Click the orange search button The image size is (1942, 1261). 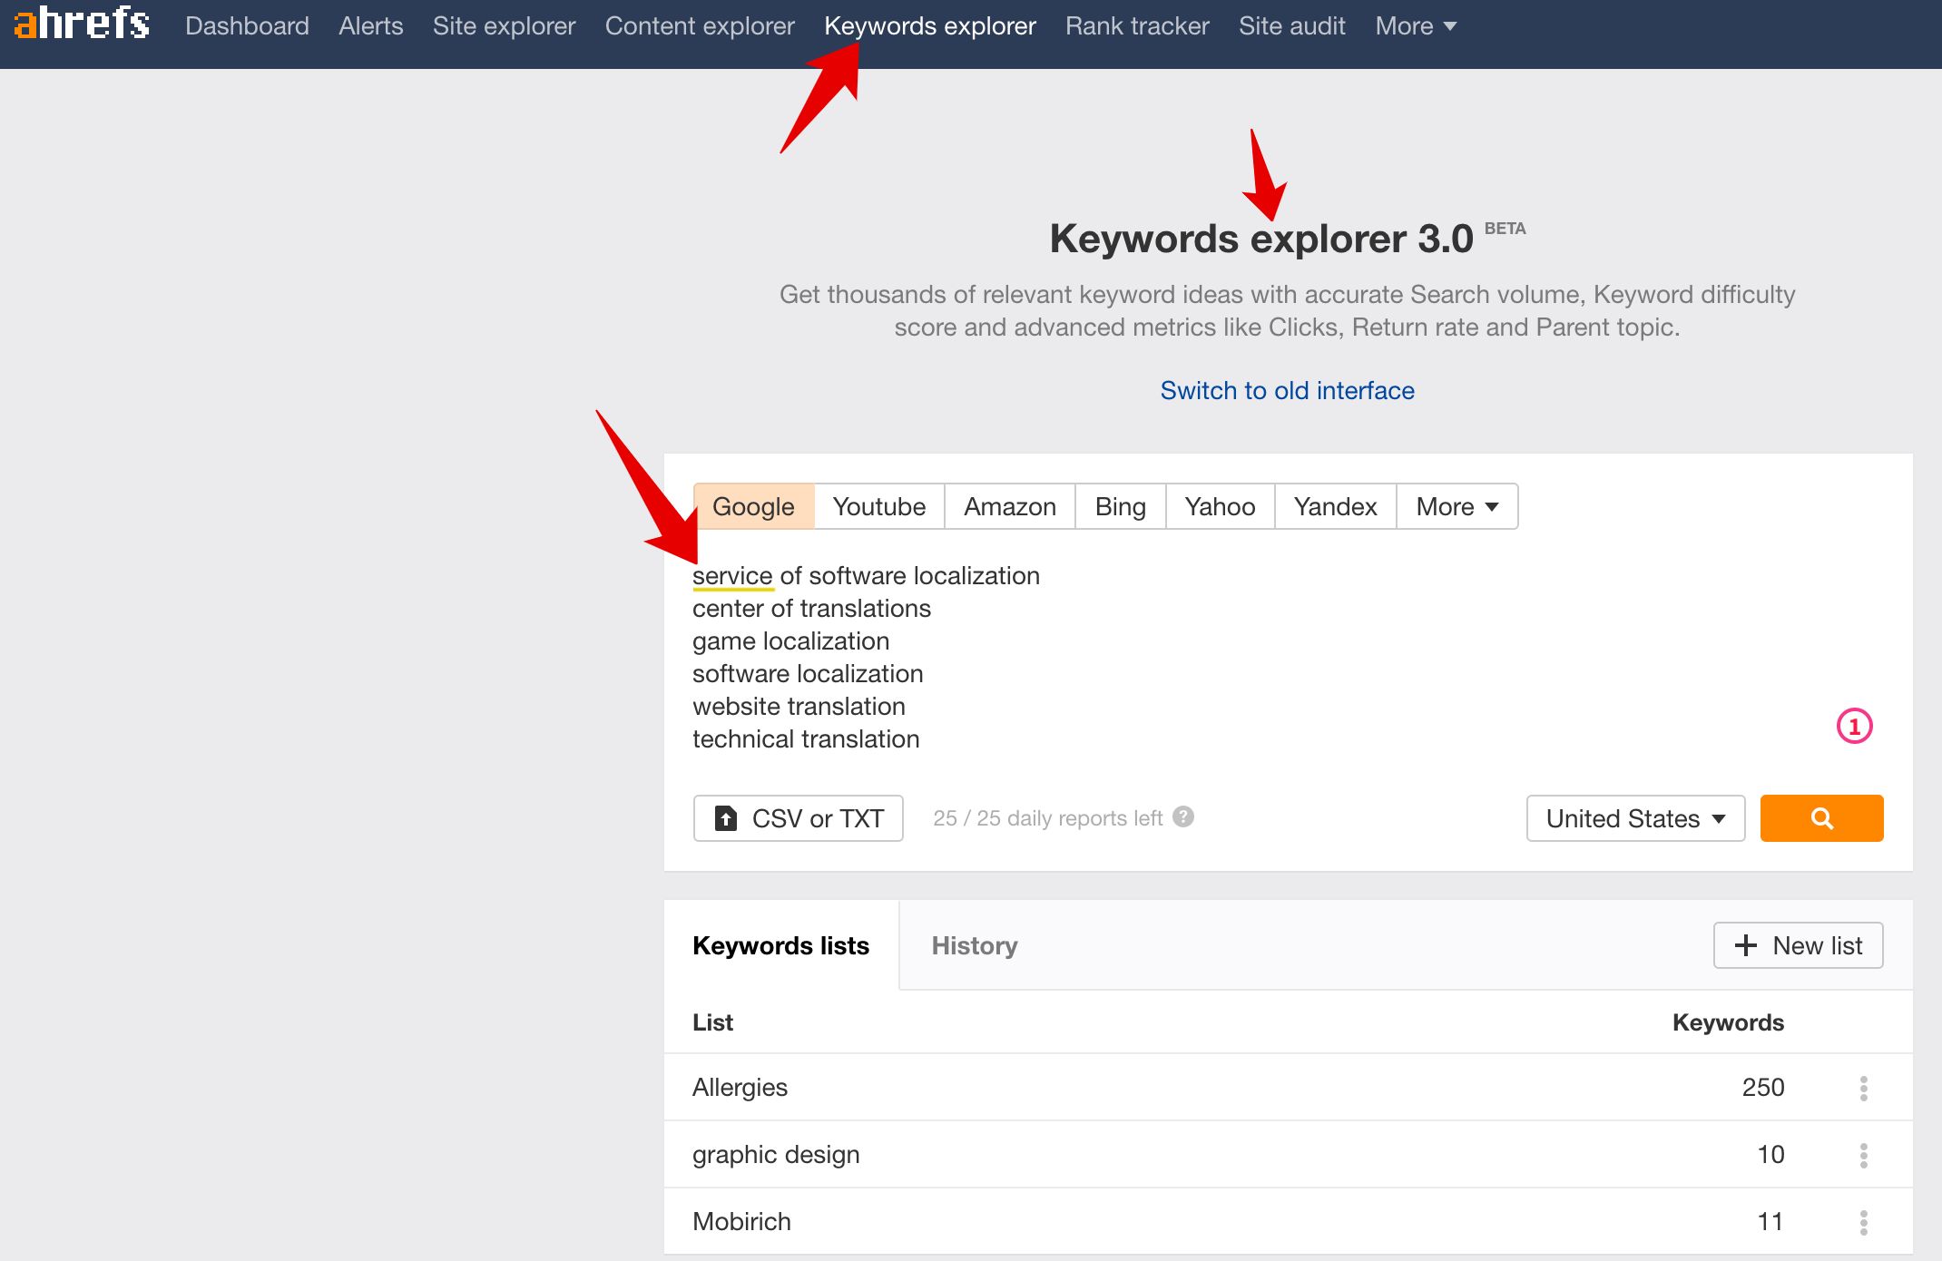pyautogui.click(x=1821, y=818)
